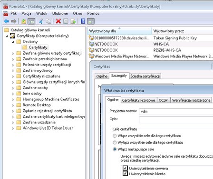Click the Opis input field
The height and width of the screenshot is (179, 213).
click(176, 120)
